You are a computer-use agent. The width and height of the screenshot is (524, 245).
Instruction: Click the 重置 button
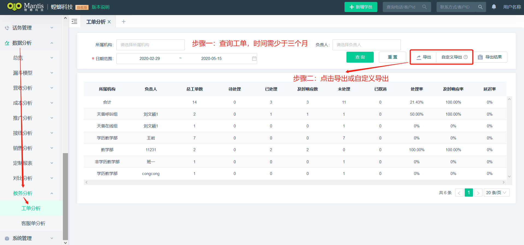393,57
